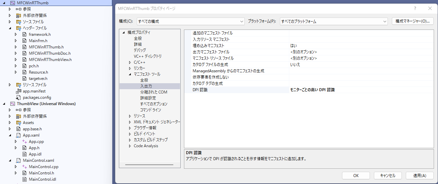Click the horizontal scrollbar of property tree
The width and height of the screenshot is (438, 184).
(149, 165)
